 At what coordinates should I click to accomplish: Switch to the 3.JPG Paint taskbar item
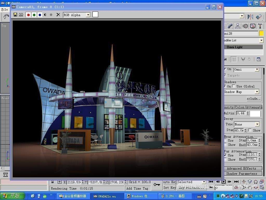click(x=175, y=196)
